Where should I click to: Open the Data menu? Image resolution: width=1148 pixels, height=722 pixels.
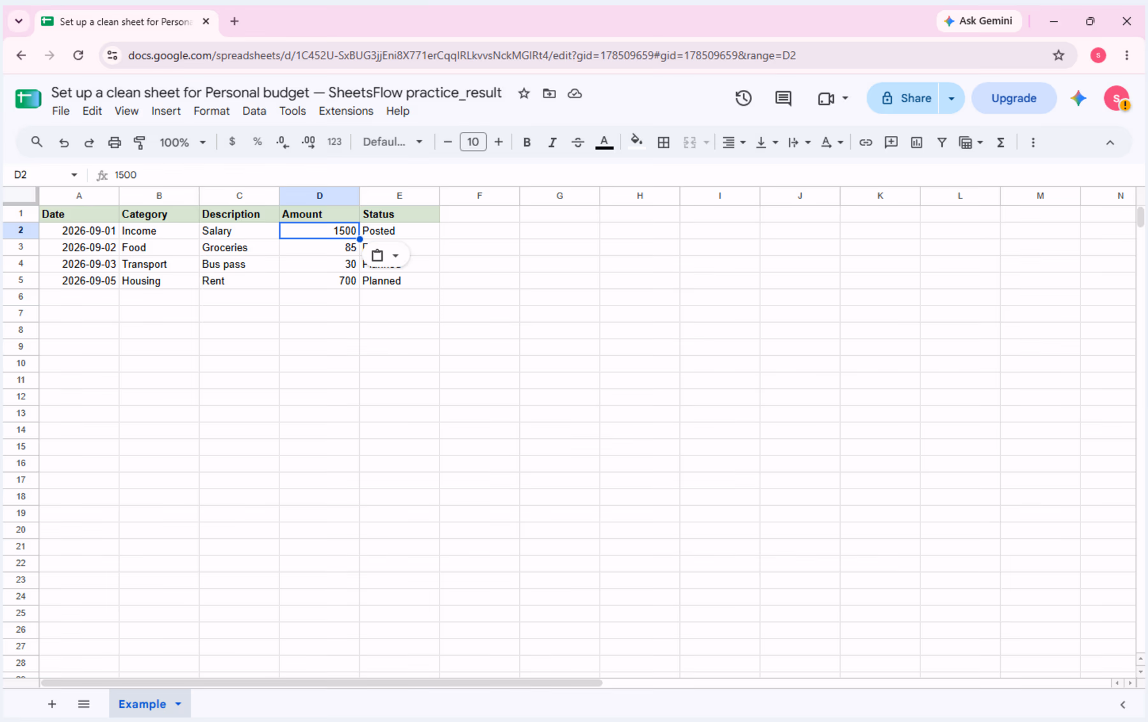pos(254,111)
